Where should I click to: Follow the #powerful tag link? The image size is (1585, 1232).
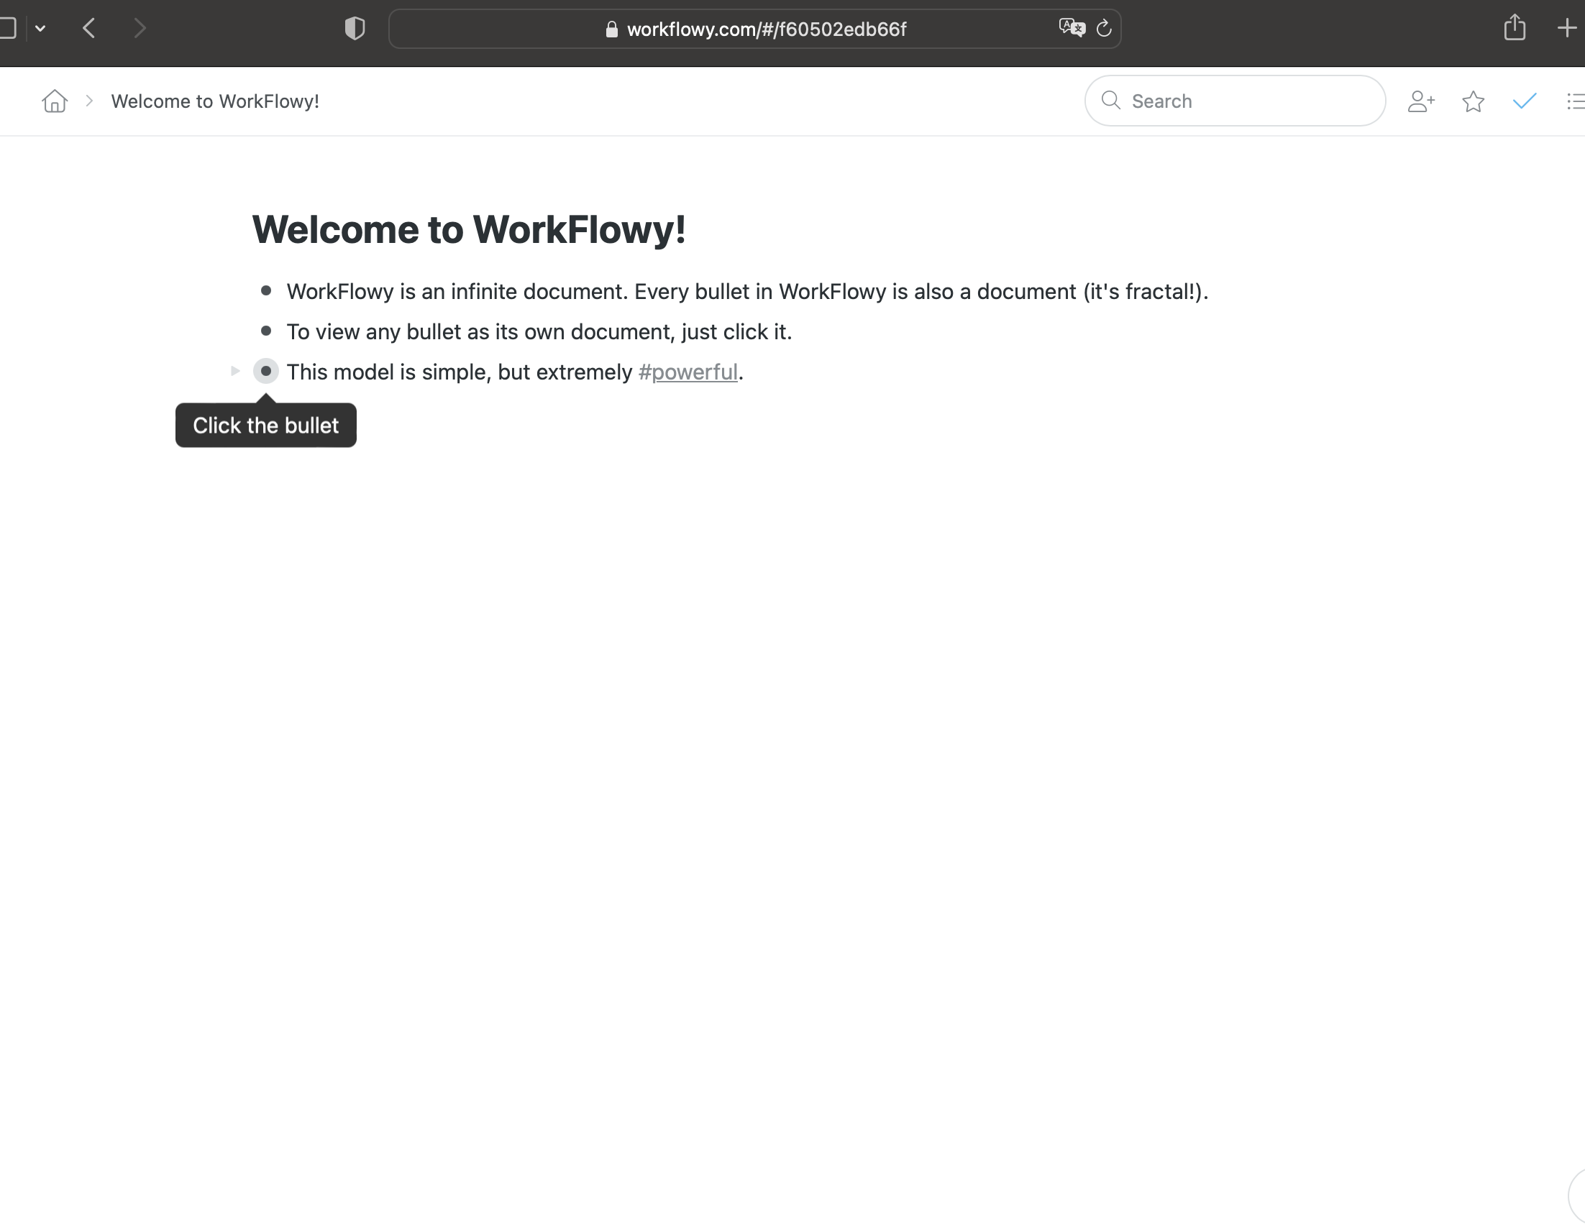pyautogui.click(x=688, y=372)
